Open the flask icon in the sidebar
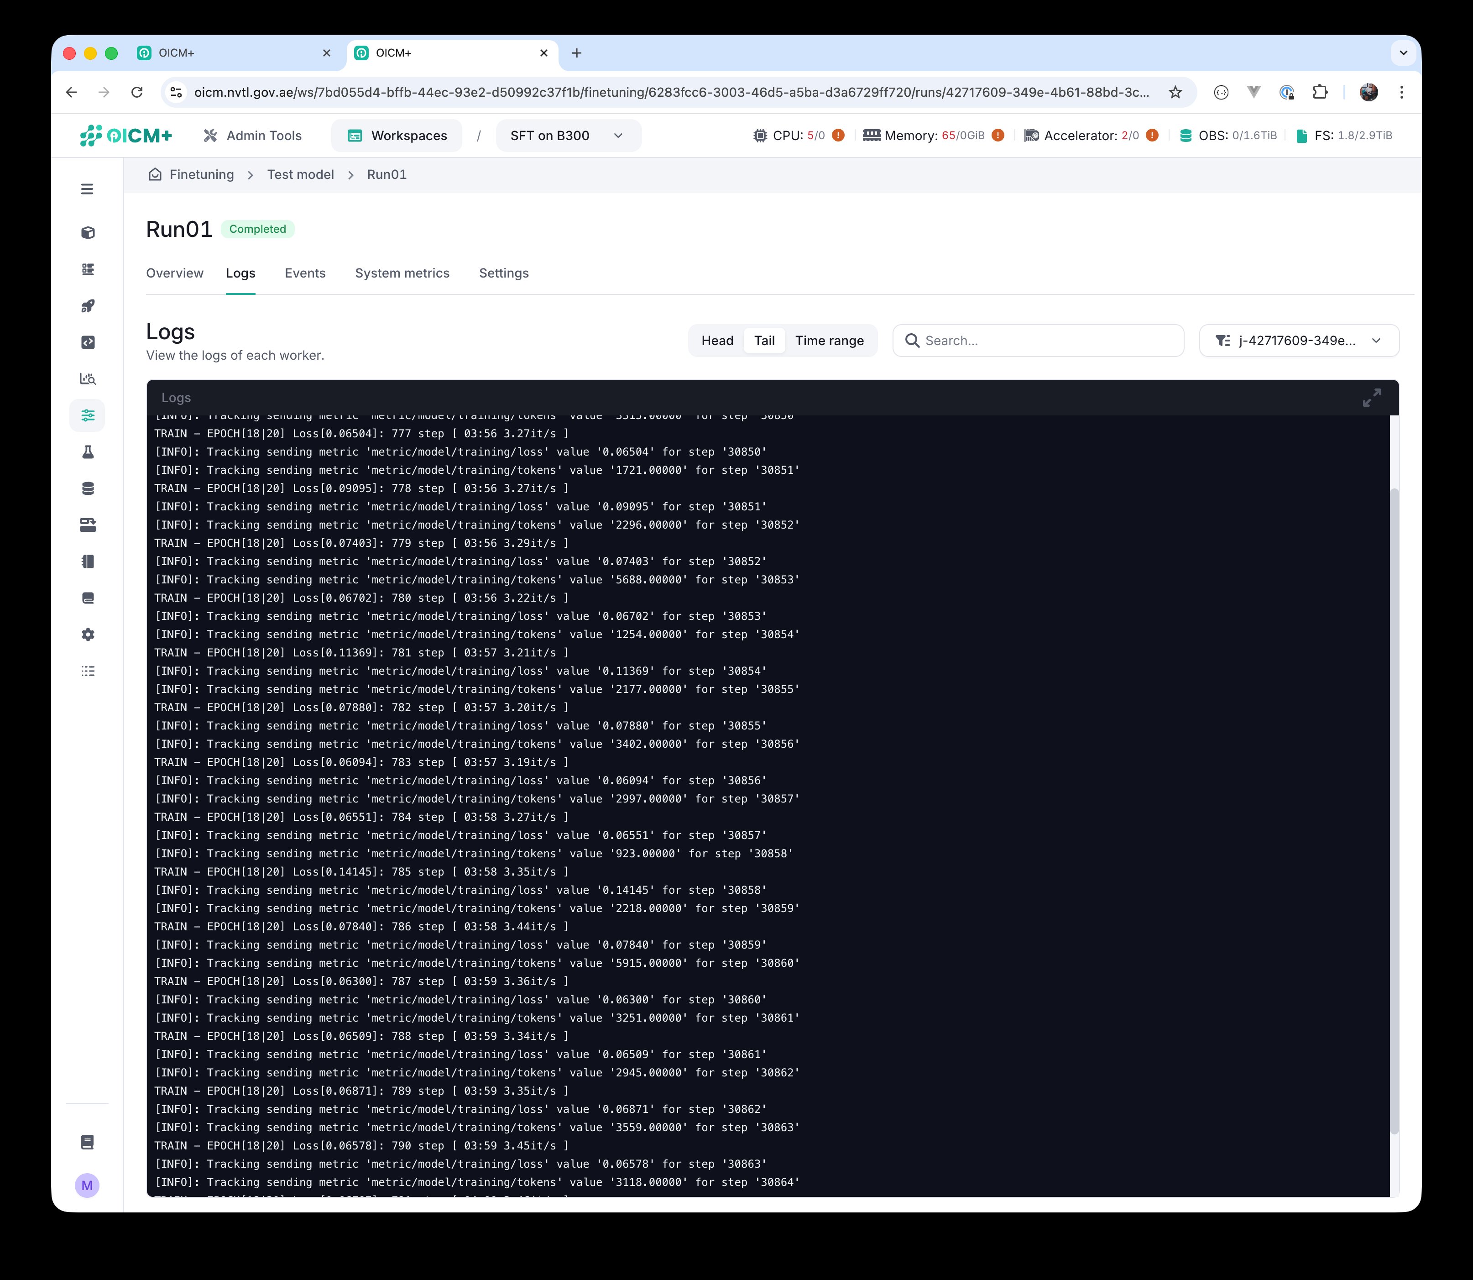Screen dimensions: 1473x1280 coord(88,452)
